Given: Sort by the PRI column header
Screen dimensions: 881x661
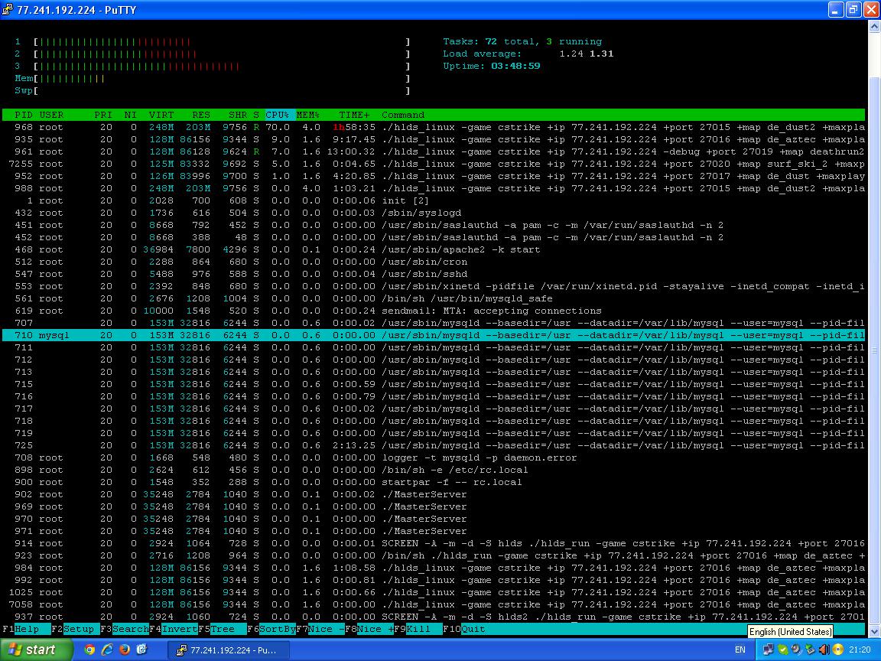Looking at the screenshot, I should point(103,115).
